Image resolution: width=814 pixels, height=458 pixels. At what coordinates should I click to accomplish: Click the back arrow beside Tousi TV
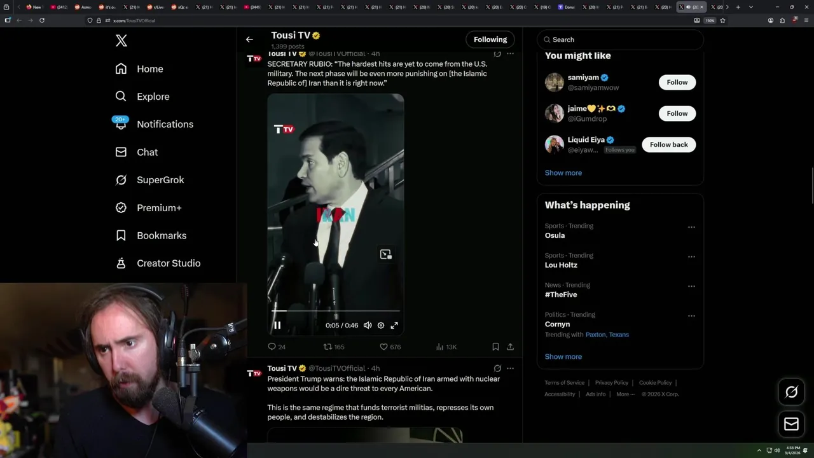[249, 39]
